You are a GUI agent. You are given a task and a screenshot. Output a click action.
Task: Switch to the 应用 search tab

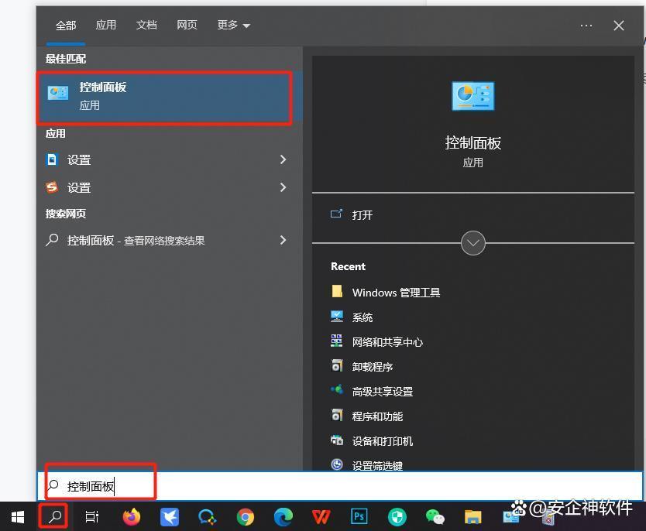(106, 25)
